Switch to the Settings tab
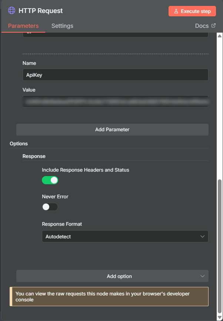 tap(62, 26)
